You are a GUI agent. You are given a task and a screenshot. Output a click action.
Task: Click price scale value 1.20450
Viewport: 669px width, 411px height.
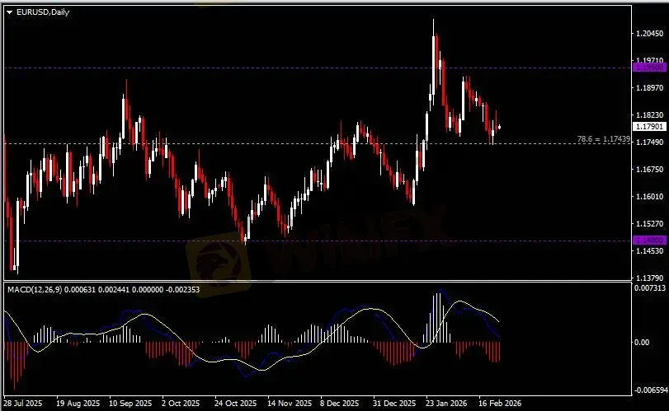(x=650, y=33)
